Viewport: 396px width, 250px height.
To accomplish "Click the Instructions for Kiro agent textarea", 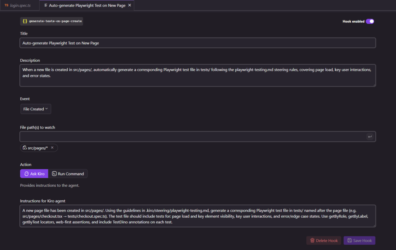I will [198, 216].
